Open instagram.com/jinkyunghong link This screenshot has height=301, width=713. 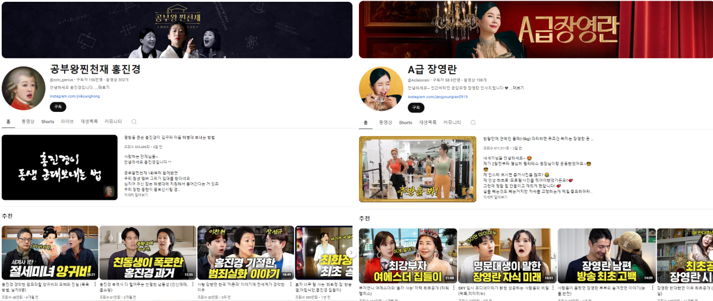pos(75,96)
